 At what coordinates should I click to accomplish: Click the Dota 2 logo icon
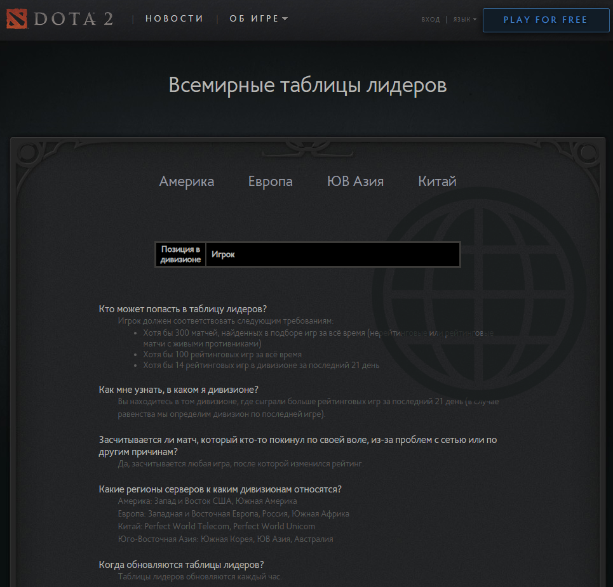[18, 18]
